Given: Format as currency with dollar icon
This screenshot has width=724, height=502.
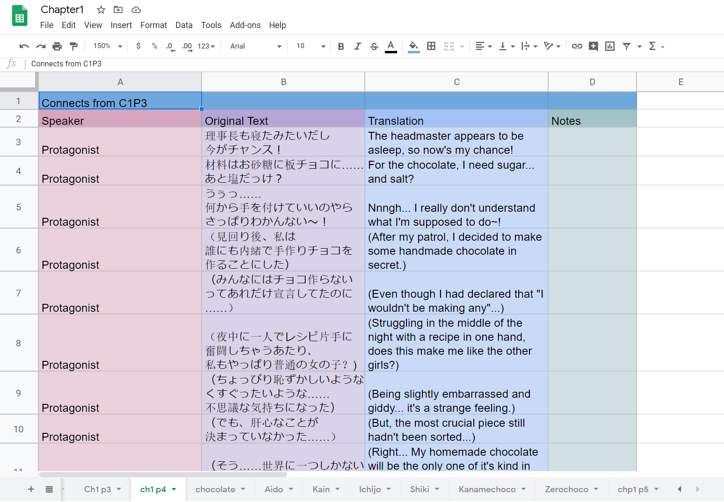Looking at the screenshot, I should pyautogui.click(x=138, y=46).
